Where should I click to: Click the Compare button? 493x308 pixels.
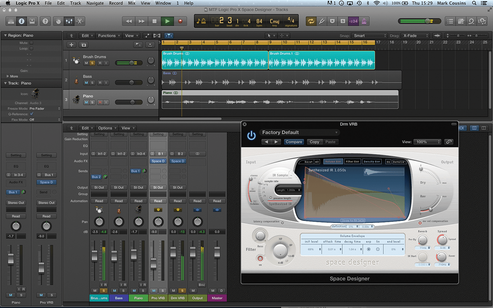(x=294, y=142)
